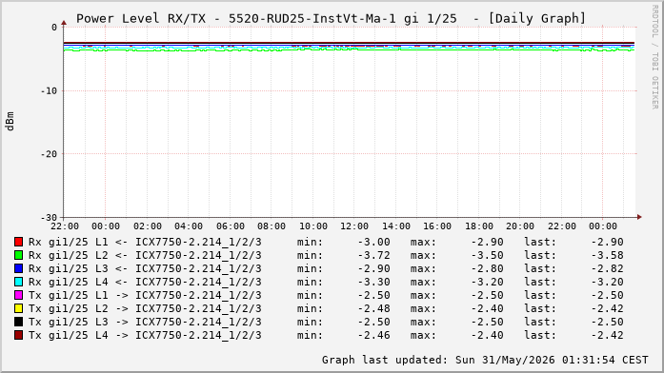
Task: Click the Rx L3 max value -2.80
Action: click(488, 269)
